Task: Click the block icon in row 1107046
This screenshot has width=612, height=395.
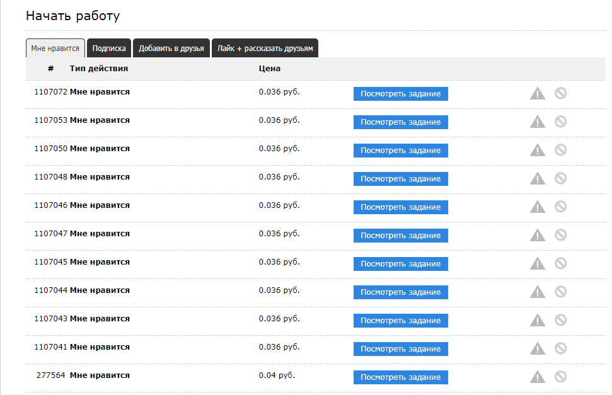Action: (x=560, y=207)
